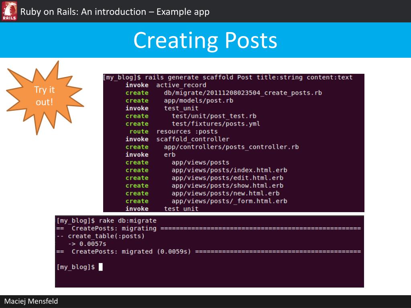Viewport: 411px width, 308px height.
Task: Click 'app/views/posts/show.html.erb' line
Action: pyautogui.click(x=204, y=185)
